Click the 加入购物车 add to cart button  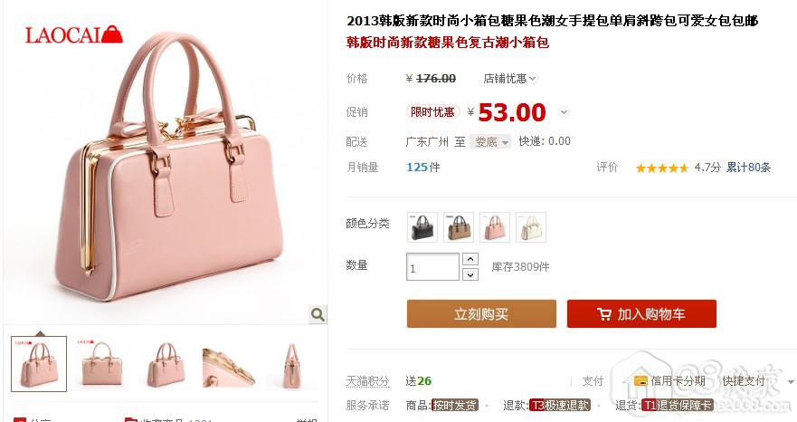pos(641,313)
